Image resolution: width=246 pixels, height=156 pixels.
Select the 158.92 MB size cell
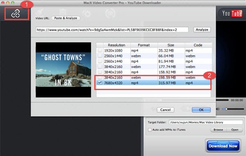(x=167, y=72)
